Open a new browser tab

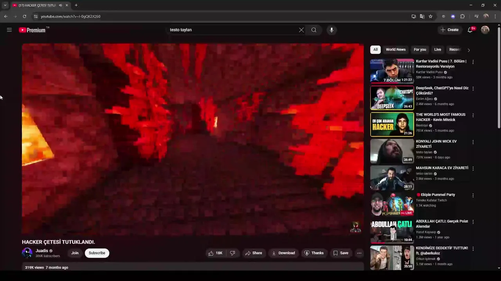coord(76,5)
